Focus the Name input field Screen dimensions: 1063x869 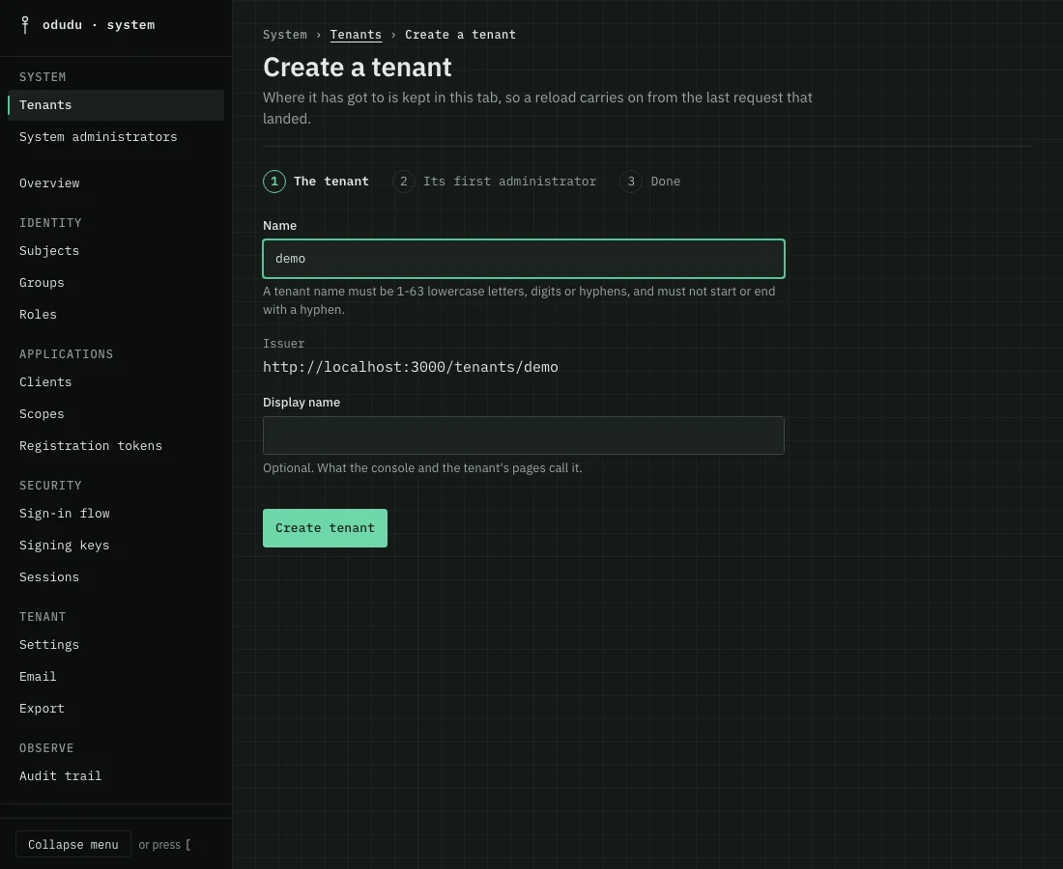click(524, 259)
